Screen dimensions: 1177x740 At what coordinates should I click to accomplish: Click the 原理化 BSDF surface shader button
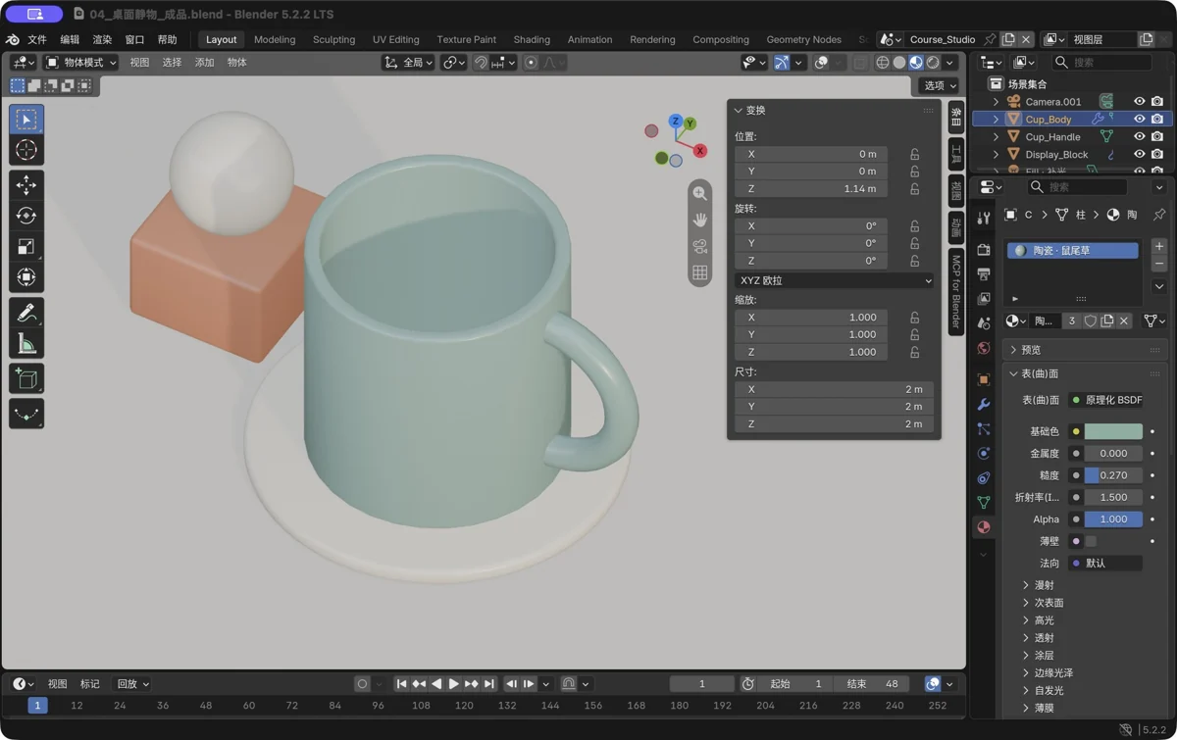(x=1105, y=400)
